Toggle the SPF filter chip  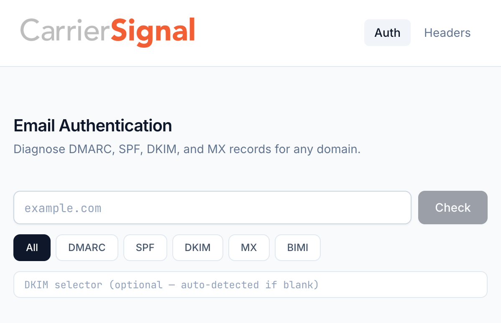[x=145, y=247]
